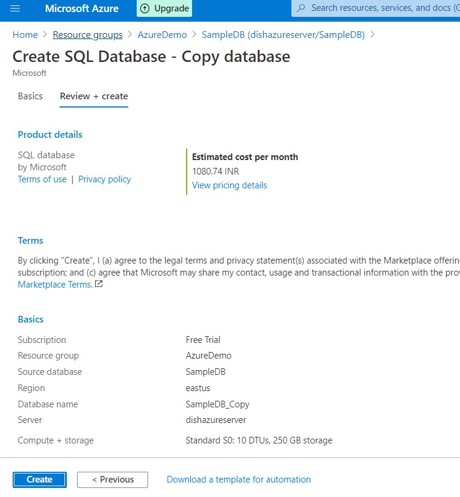The height and width of the screenshot is (497, 460).
Task: Open Privacy policy link
Action: (x=104, y=179)
